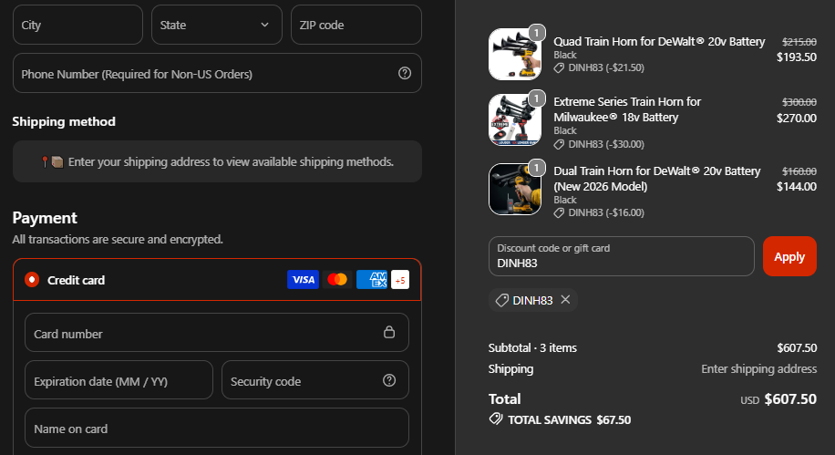Click the struck-through $160.00 price
The image size is (835, 455).
(799, 171)
